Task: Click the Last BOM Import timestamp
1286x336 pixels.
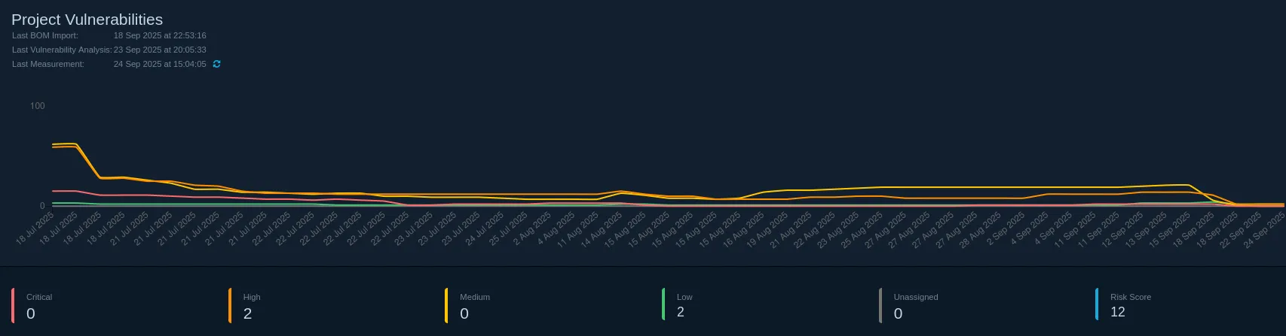Action: (160, 35)
